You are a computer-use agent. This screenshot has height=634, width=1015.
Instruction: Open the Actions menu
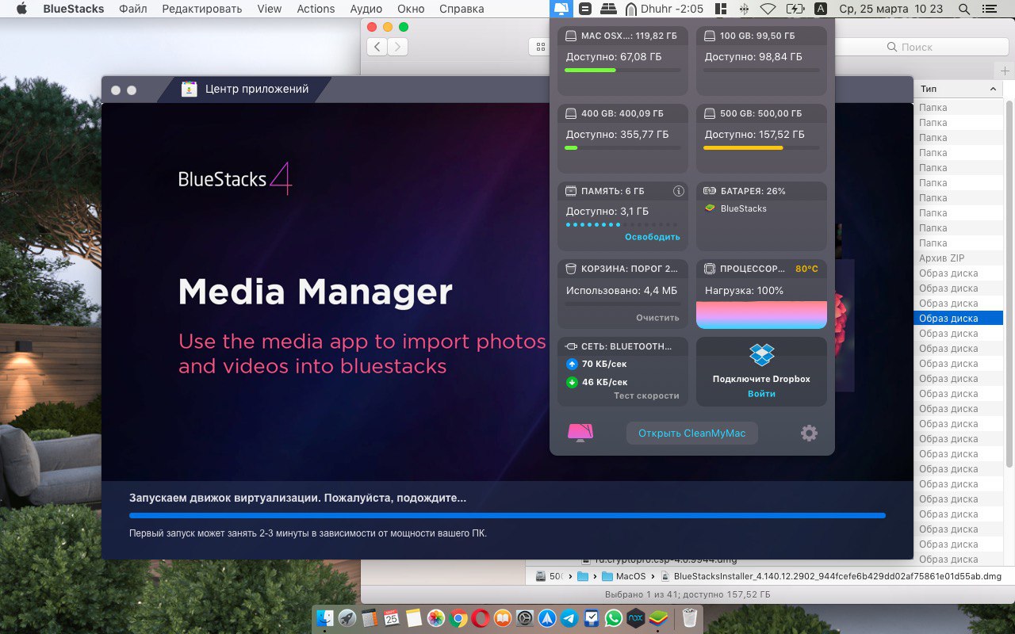[x=316, y=9]
